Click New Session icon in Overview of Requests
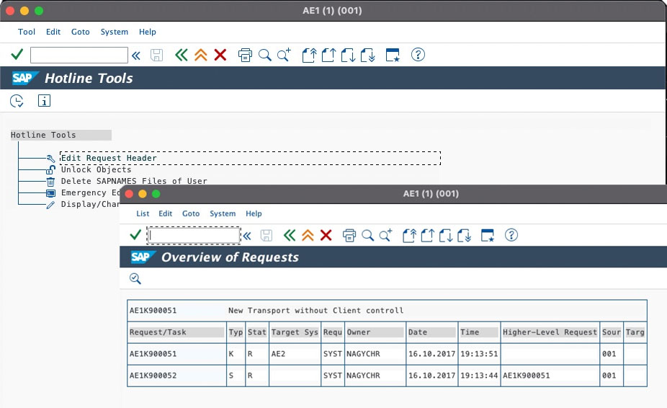This screenshot has height=408, width=667. click(x=488, y=235)
